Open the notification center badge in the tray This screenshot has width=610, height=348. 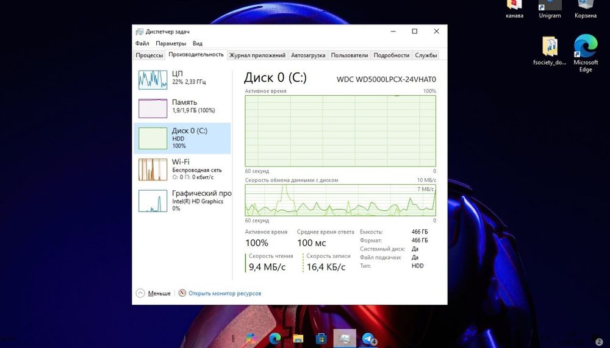click(599, 341)
